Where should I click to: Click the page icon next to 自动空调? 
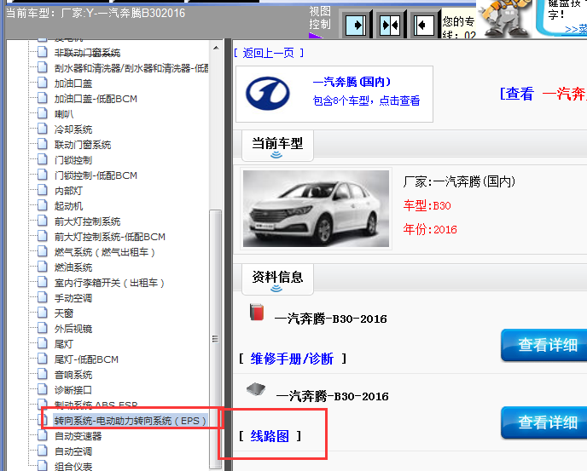coord(43,451)
